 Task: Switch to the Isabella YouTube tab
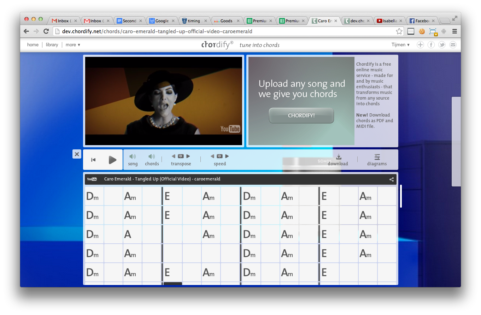click(x=390, y=21)
